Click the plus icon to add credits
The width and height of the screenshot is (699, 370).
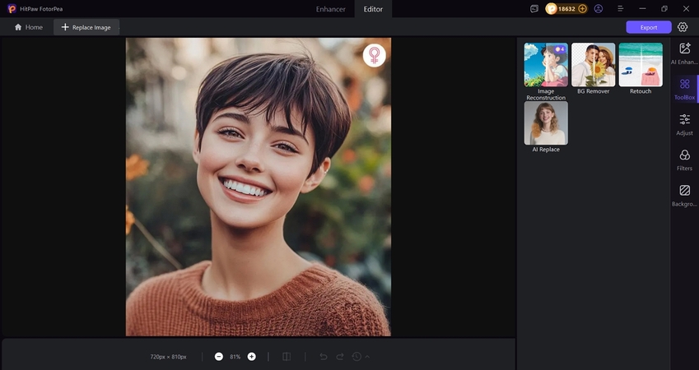pyautogui.click(x=583, y=8)
